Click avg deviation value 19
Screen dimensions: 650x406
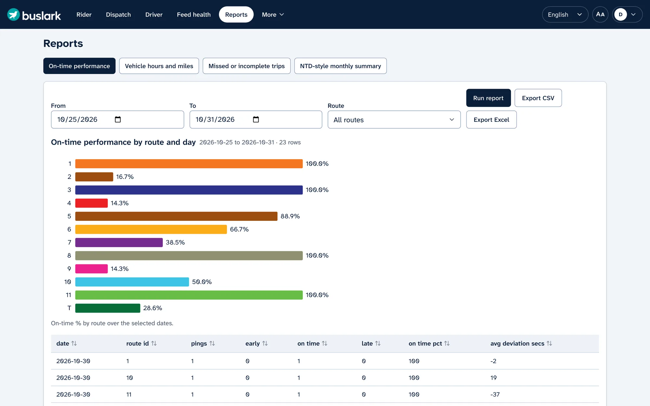click(494, 378)
